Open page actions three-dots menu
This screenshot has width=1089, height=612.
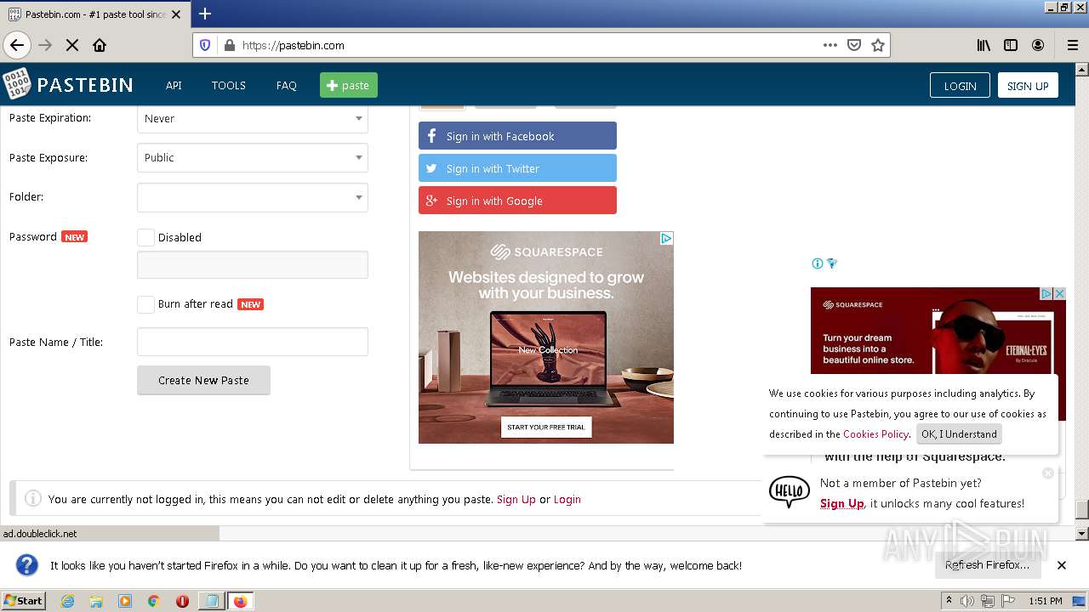[830, 45]
